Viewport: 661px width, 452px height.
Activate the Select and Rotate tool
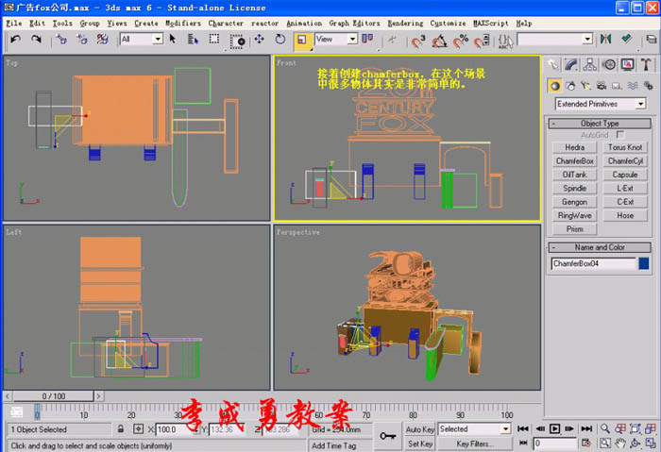[x=280, y=40]
